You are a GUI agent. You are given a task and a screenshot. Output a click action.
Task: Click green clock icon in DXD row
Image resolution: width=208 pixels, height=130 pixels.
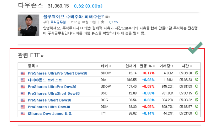(x=197, y=93)
